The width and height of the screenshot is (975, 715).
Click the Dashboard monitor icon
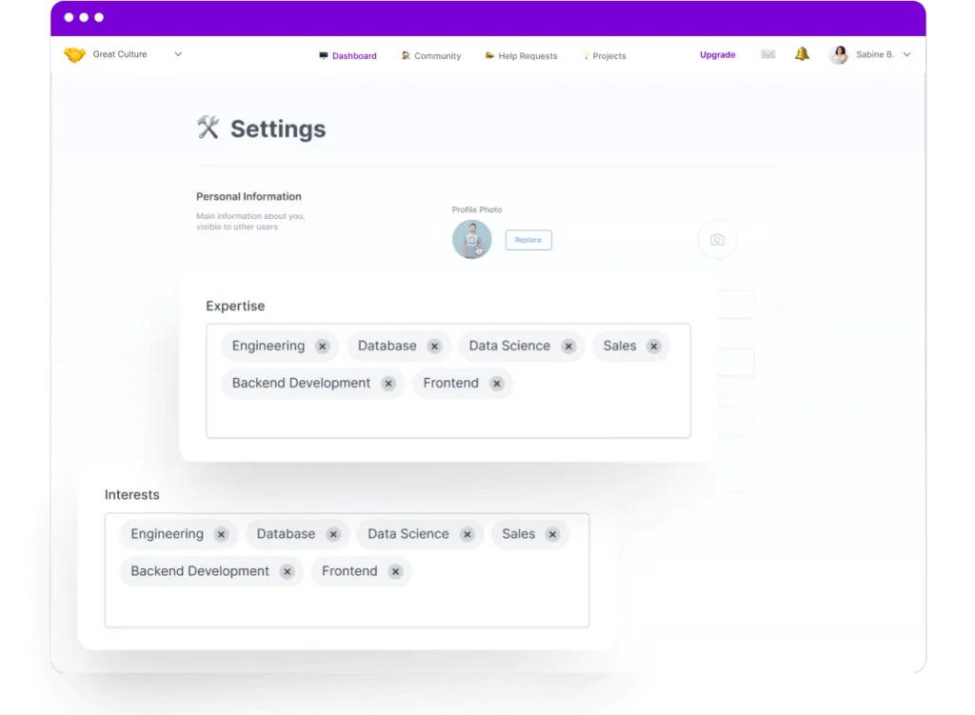point(324,55)
